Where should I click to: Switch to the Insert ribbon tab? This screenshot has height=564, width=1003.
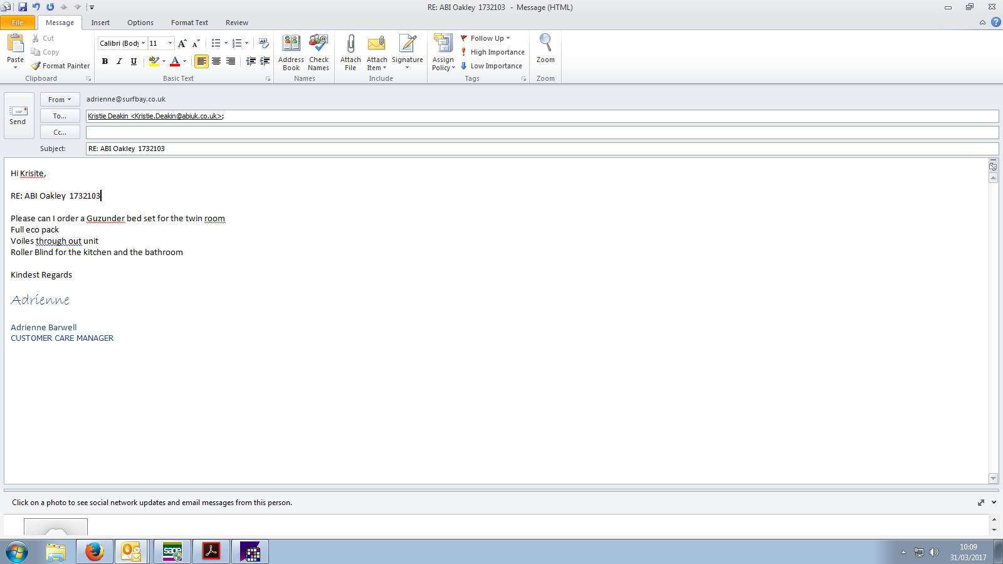100,23
